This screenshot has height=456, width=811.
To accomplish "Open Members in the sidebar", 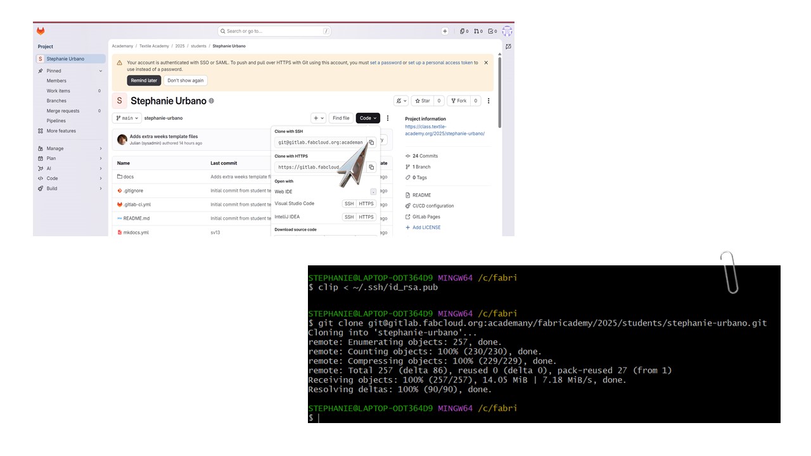I will (x=56, y=80).
